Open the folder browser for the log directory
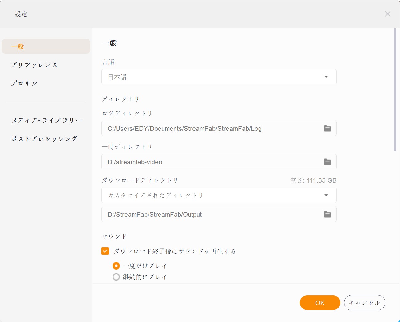This screenshot has width=400, height=322. (327, 128)
